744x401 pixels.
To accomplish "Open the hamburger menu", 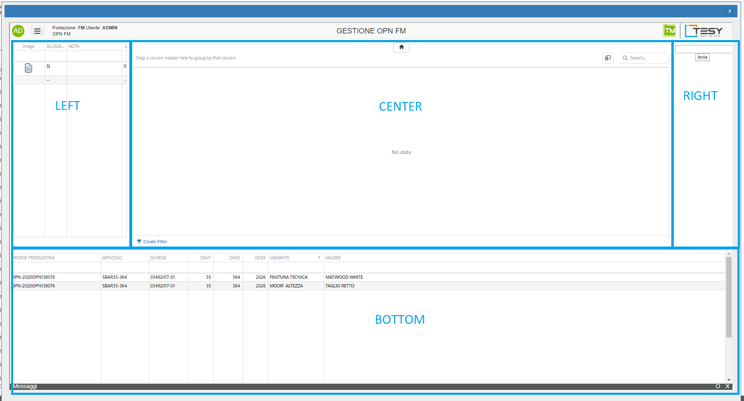I will coord(37,31).
